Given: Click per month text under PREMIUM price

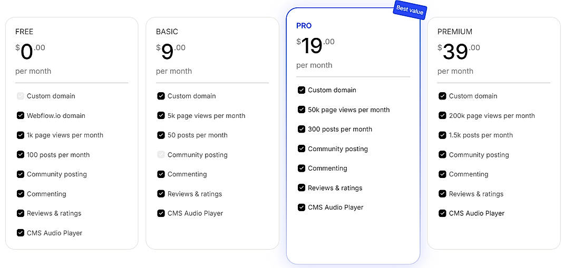Looking at the screenshot, I should point(455,71).
